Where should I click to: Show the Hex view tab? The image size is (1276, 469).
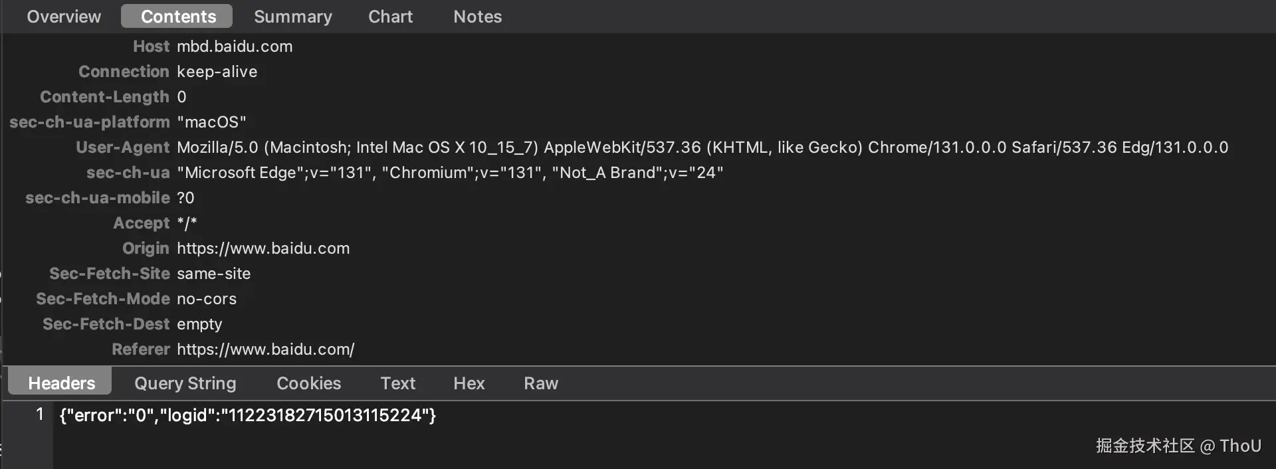(x=469, y=383)
